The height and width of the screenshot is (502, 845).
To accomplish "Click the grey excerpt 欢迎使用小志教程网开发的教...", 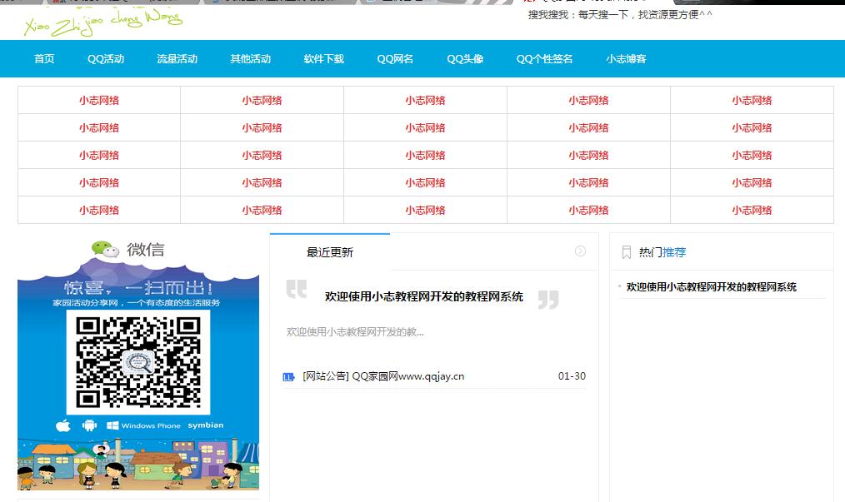I will point(355,332).
